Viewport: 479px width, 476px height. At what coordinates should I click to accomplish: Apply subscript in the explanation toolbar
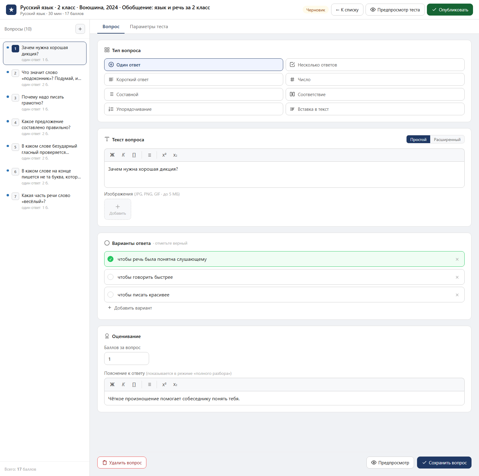click(x=175, y=385)
